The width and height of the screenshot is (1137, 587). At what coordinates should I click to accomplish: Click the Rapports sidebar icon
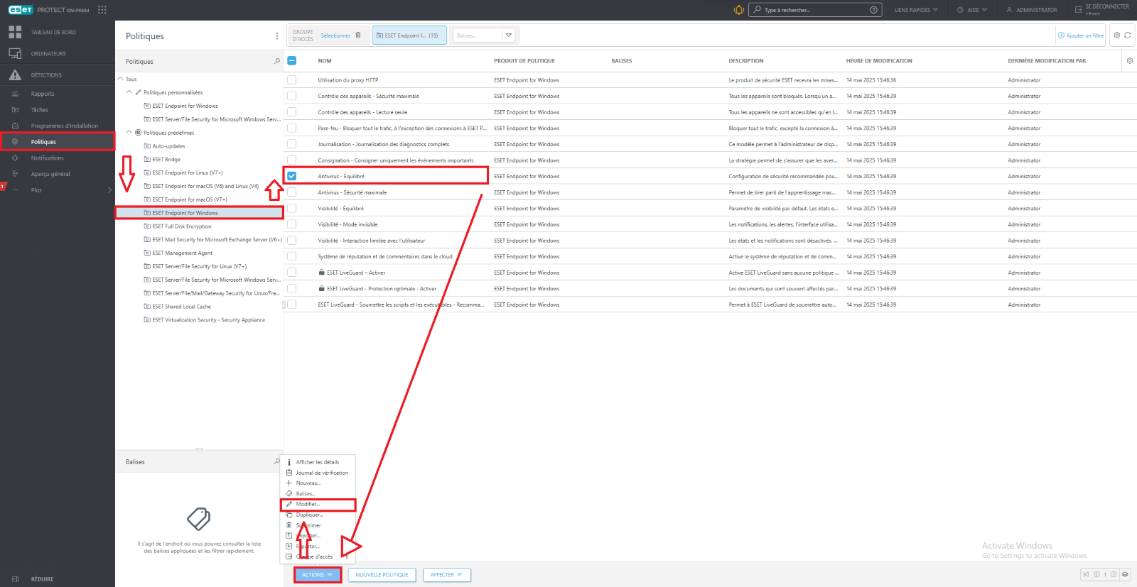click(x=15, y=94)
